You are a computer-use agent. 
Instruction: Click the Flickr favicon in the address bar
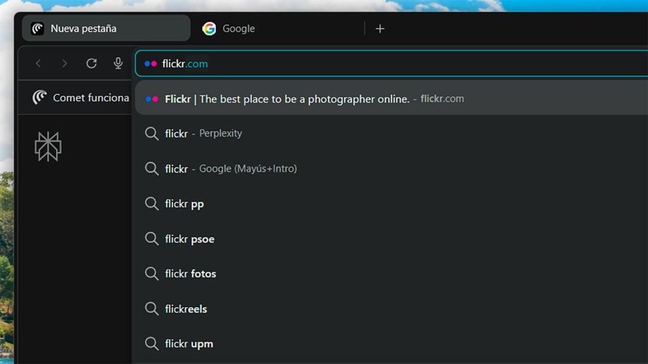tap(151, 63)
